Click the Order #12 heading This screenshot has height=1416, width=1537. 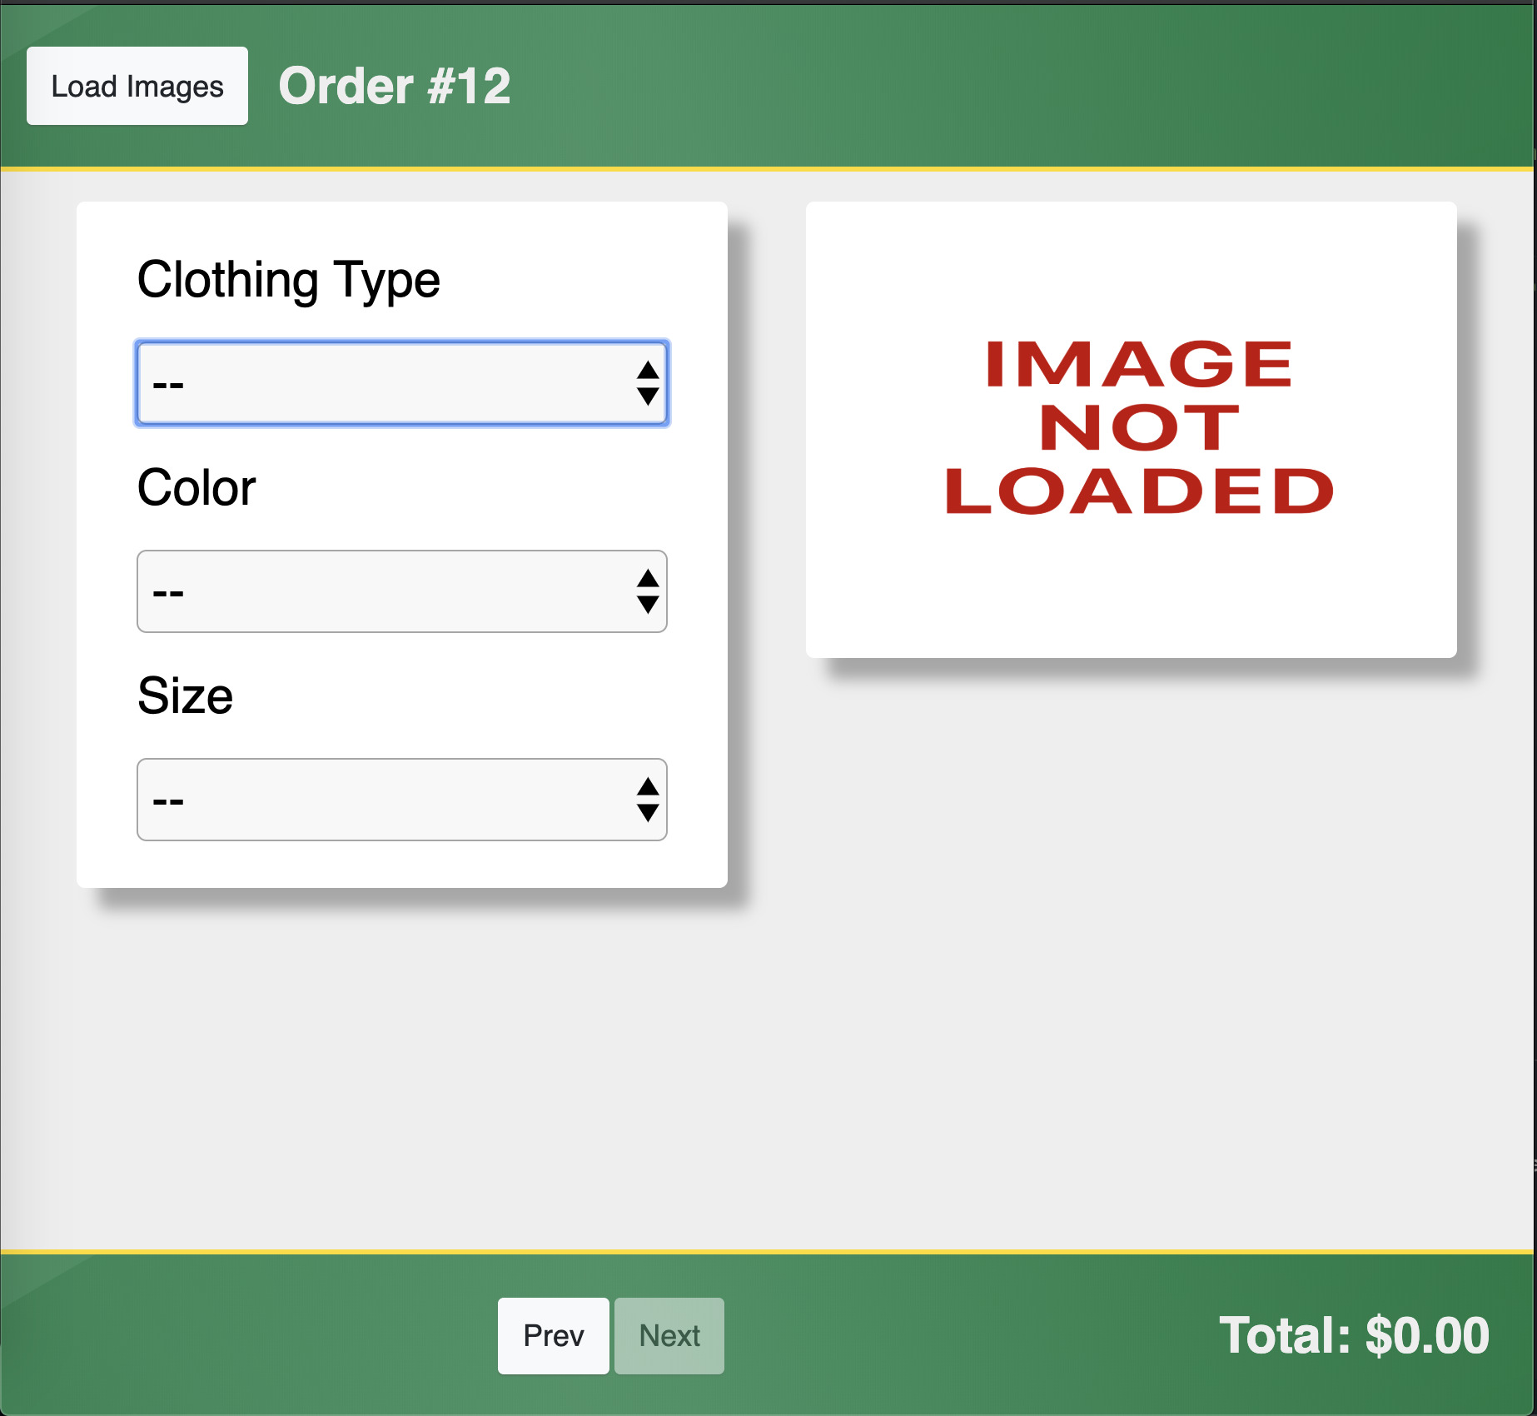(x=395, y=86)
